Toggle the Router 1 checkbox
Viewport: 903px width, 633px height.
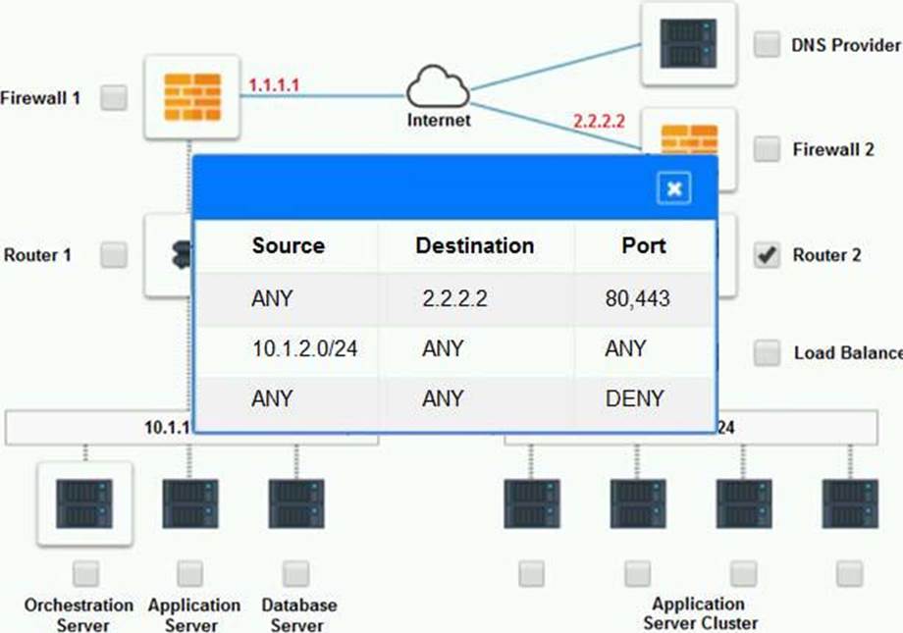114,255
